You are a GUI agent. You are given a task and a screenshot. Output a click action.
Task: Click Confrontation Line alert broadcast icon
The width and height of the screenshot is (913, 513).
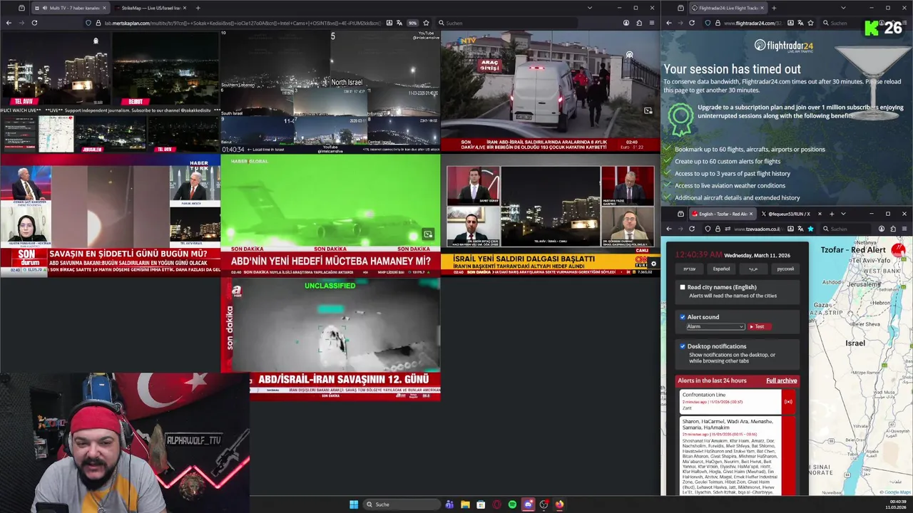coord(788,402)
